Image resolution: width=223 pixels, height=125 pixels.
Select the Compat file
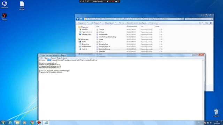click(101, 30)
